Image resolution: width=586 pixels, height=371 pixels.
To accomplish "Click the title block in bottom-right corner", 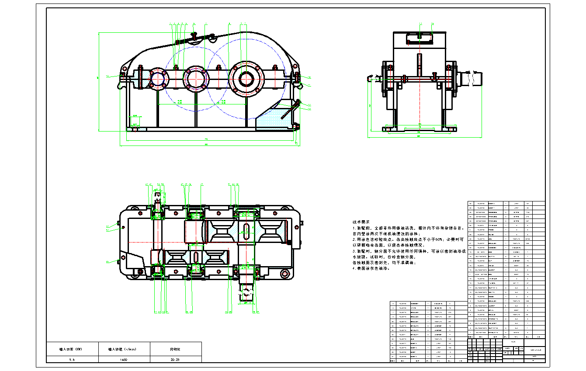I will pos(506,350).
